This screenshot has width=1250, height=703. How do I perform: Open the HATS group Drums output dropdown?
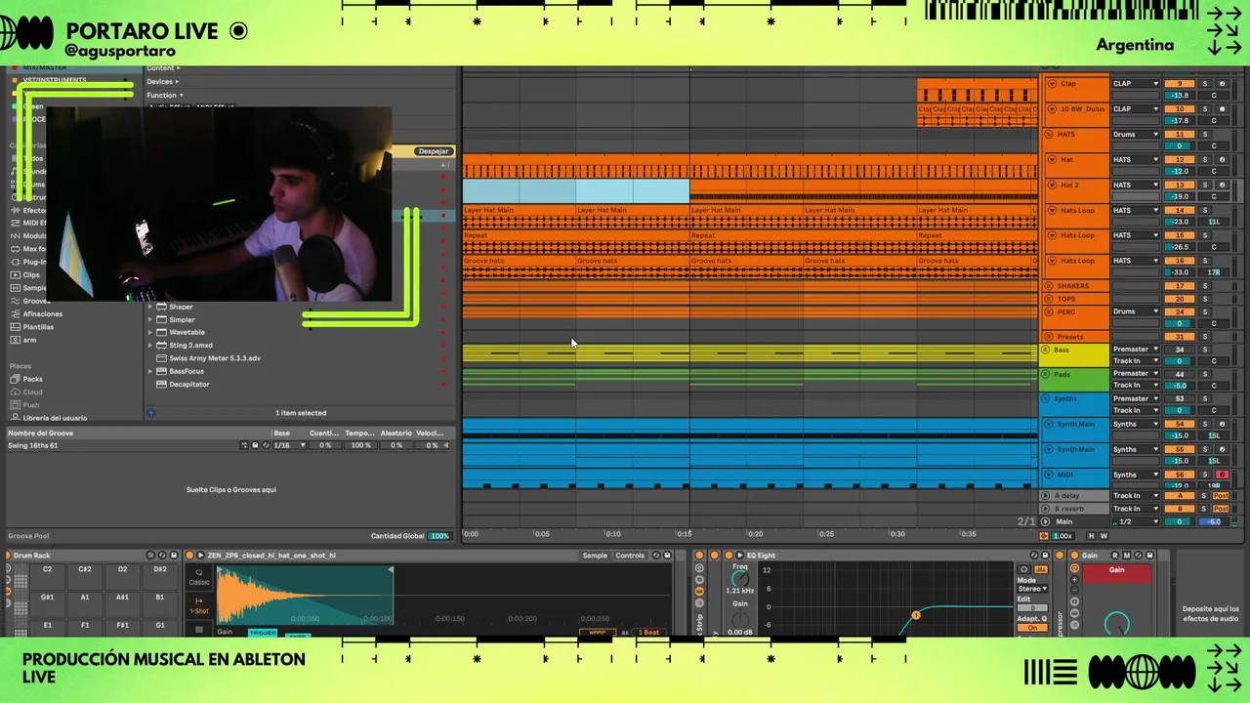[1136, 135]
